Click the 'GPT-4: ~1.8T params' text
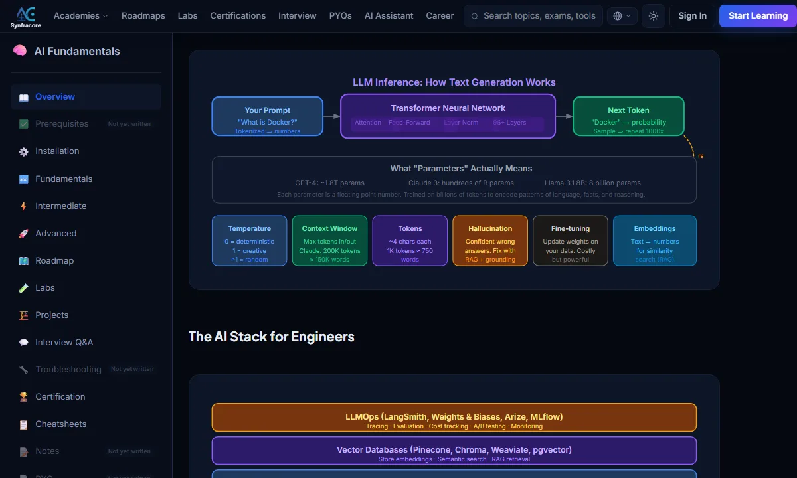Screen dimensions: 797x478 point(330,183)
